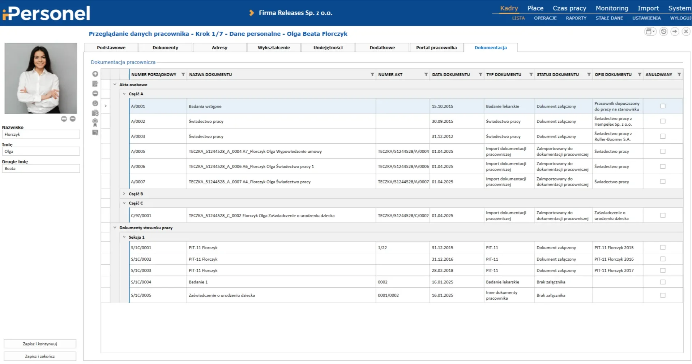Click the edit document pencil icon
692x364 pixels.
tap(95, 84)
